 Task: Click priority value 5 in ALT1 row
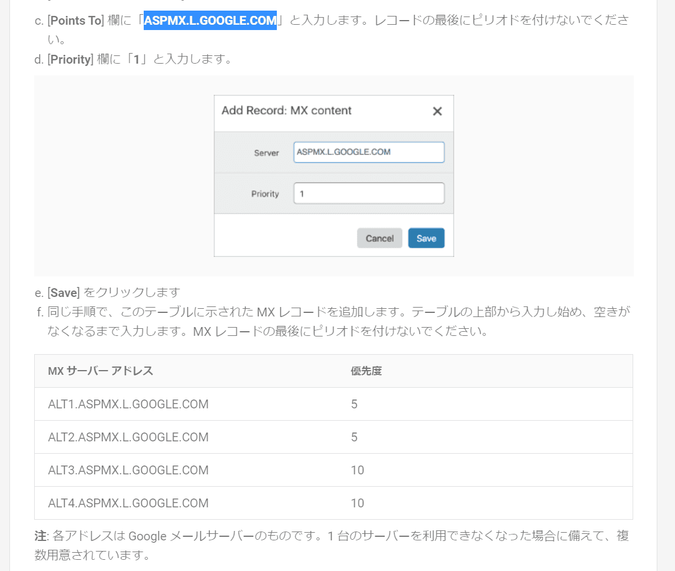pyautogui.click(x=354, y=404)
